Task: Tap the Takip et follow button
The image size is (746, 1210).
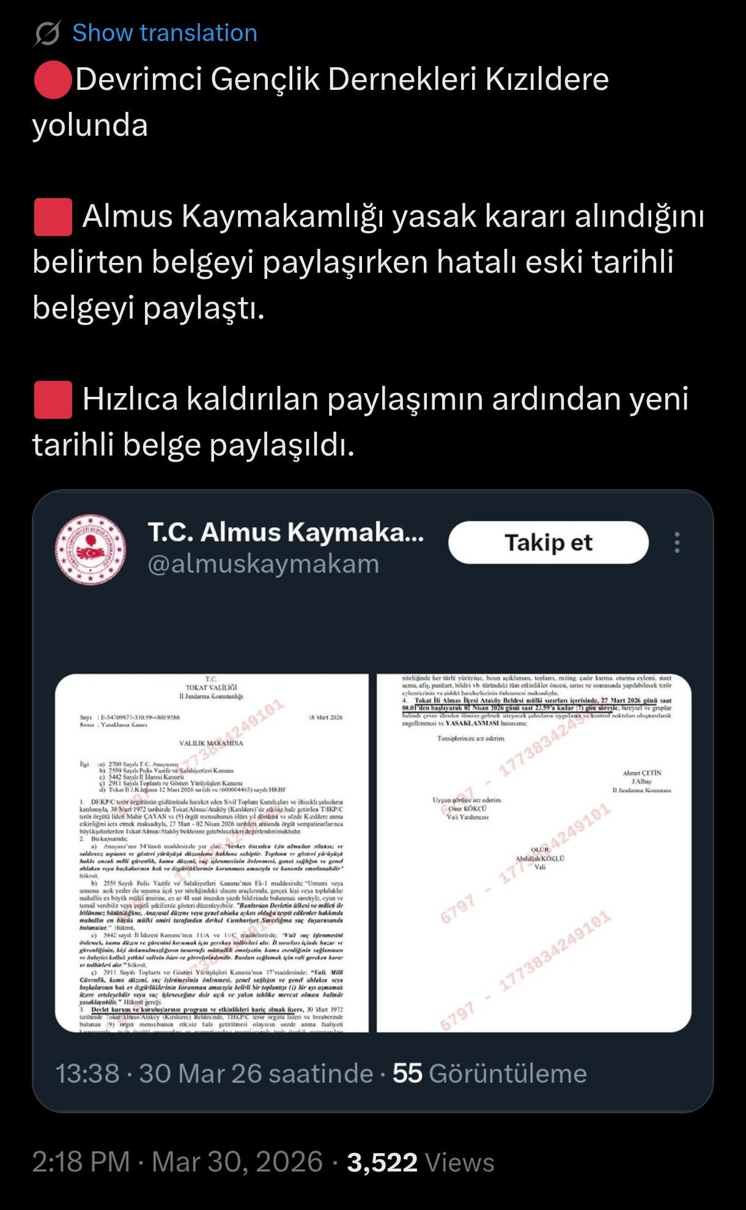Action: pyautogui.click(x=548, y=542)
